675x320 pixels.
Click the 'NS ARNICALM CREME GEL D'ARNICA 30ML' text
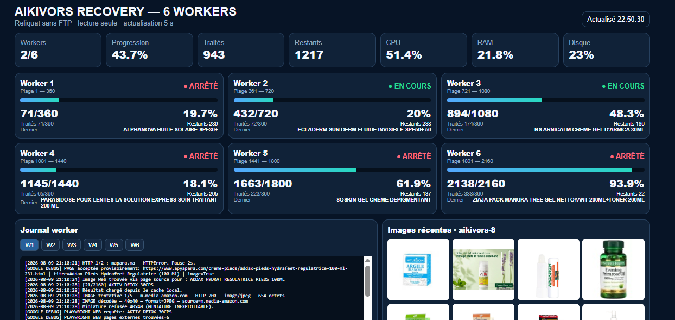pyautogui.click(x=589, y=130)
